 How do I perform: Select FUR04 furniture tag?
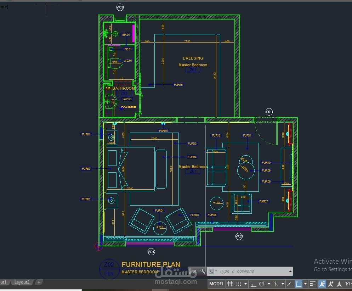click(x=159, y=211)
